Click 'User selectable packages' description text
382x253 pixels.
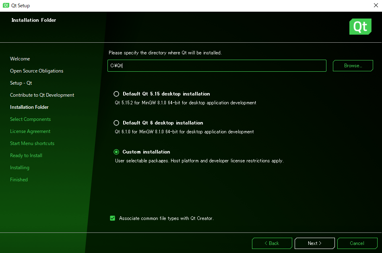tap(199, 161)
